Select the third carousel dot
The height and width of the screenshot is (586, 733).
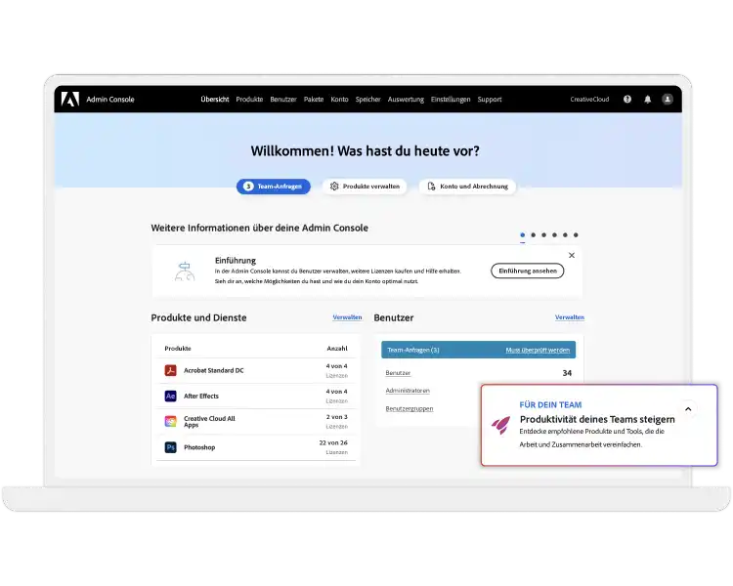point(543,235)
